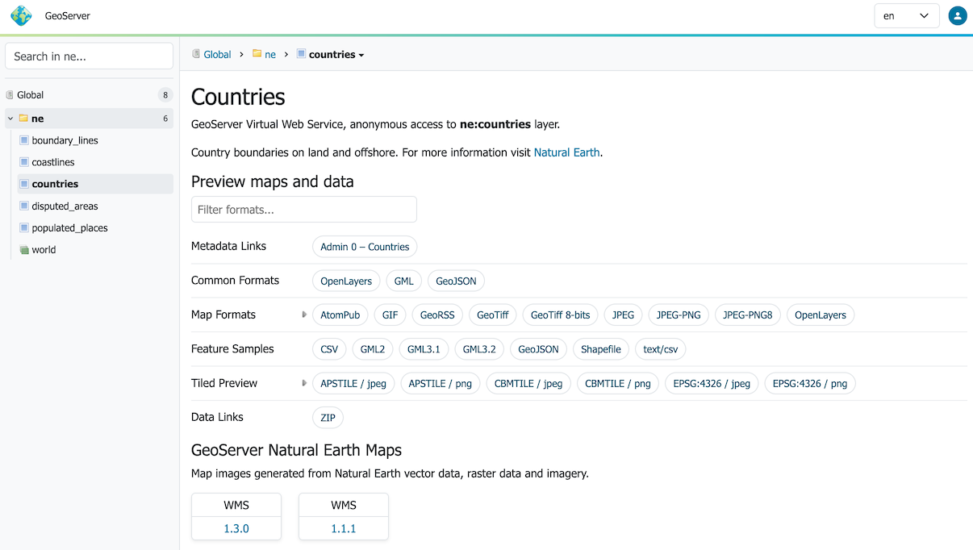Click the JPEG-PNG map format
The height and width of the screenshot is (550, 973).
click(679, 315)
